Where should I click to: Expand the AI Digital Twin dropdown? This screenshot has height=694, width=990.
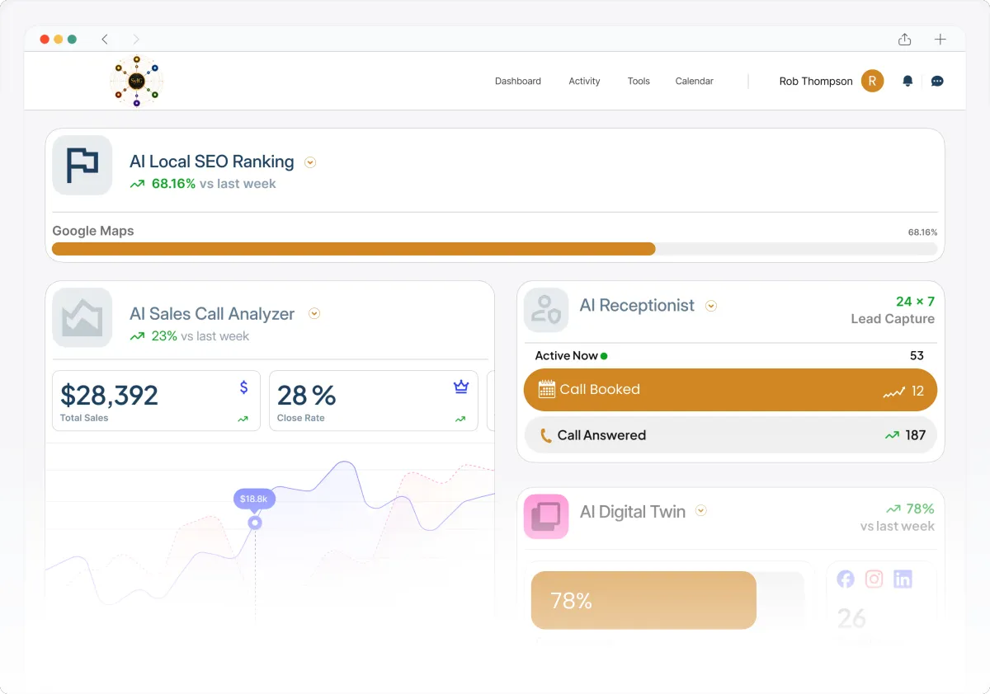tap(700, 511)
